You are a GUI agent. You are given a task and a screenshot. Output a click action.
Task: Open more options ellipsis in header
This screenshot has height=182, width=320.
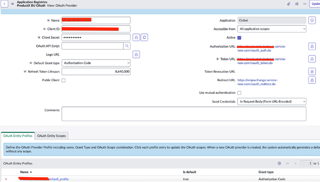pyautogui.click(x=305, y=4)
